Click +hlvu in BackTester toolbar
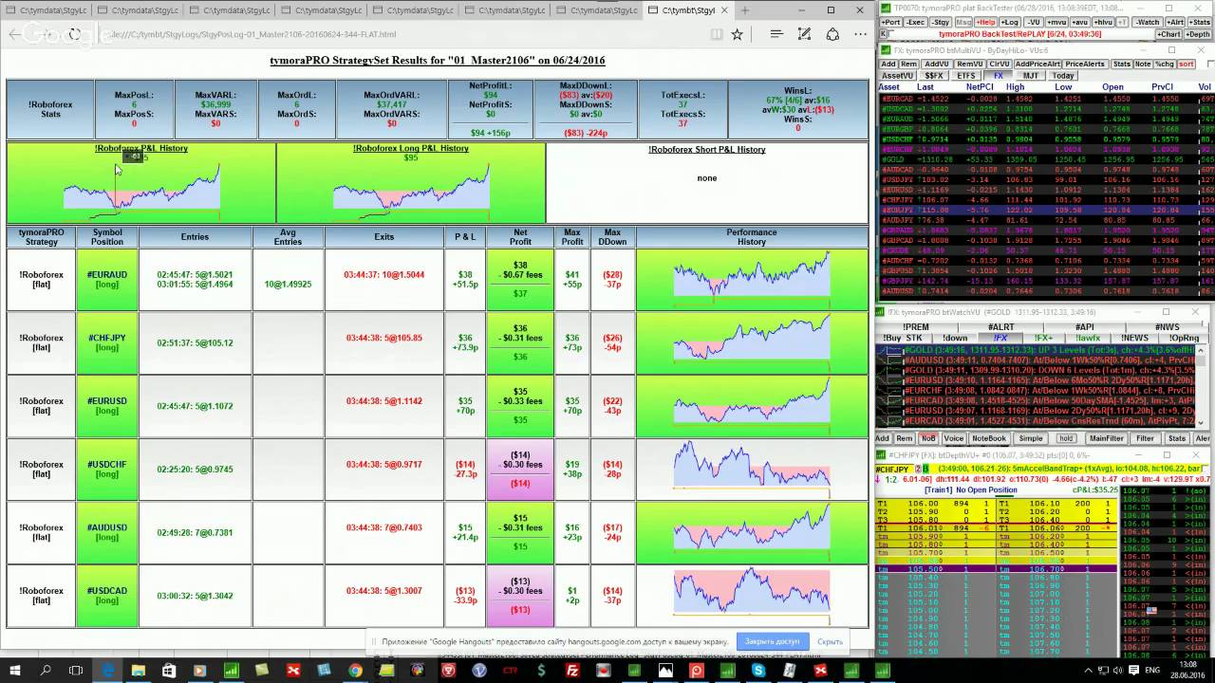 [x=1103, y=22]
